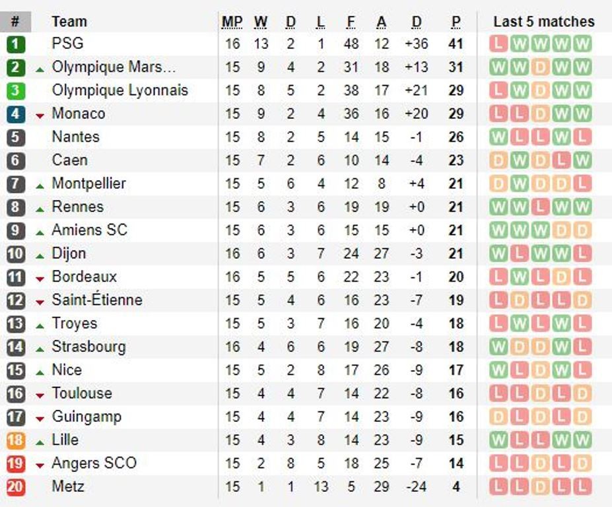Open the Saint-Étienne team link

pyautogui.click(x=97, y=300)
